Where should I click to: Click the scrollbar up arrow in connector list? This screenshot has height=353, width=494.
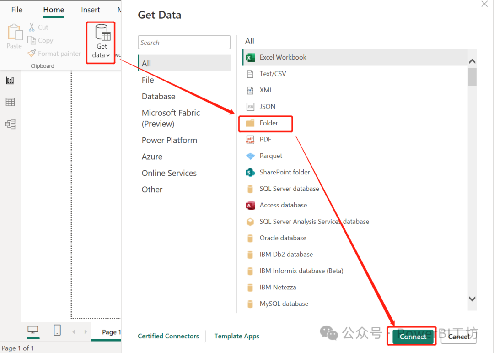pyautogui.click(x=472, y=61)
